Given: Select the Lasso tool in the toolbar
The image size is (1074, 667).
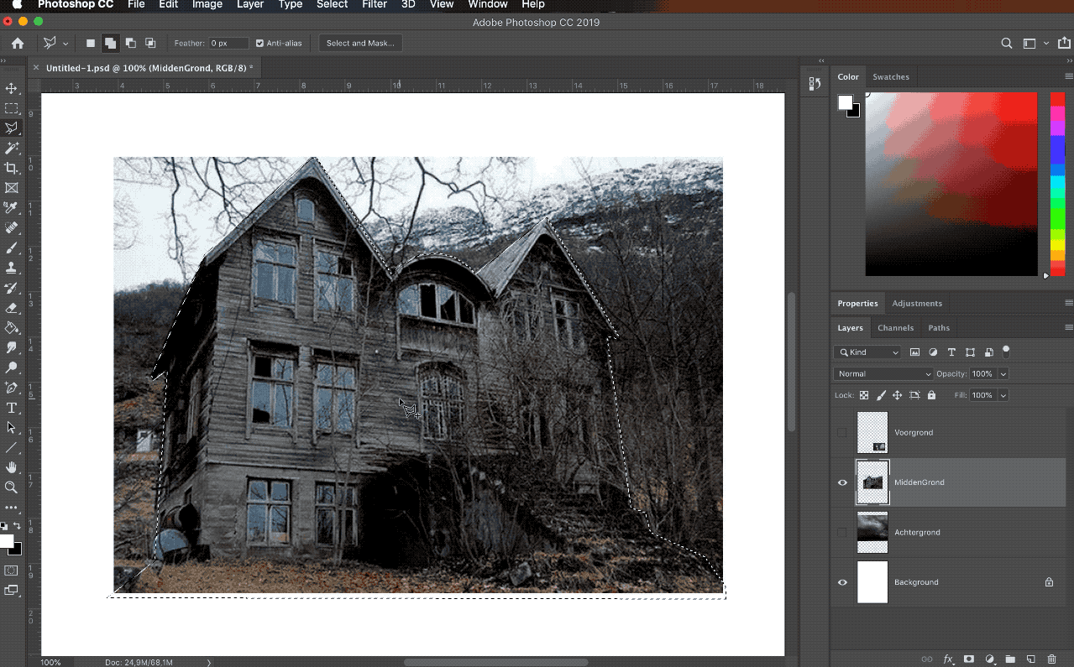Looking at the screenshot, I should (11, 128).
